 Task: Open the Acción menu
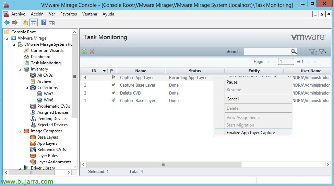coord(37,14)
